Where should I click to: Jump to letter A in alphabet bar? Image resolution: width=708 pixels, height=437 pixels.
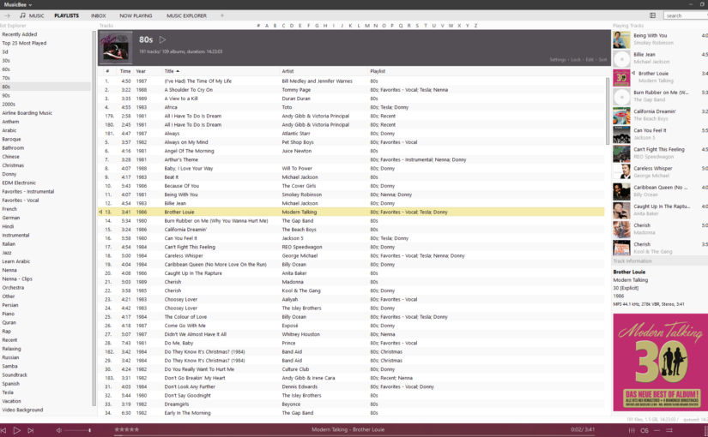(x=266, y=26)
